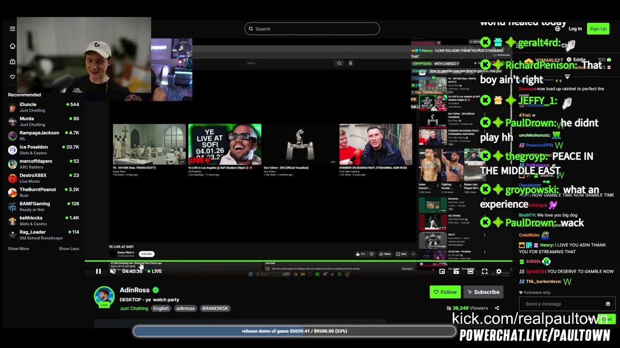Open keithlocks channel avatar
620x348 pixels.
(13, 221)
